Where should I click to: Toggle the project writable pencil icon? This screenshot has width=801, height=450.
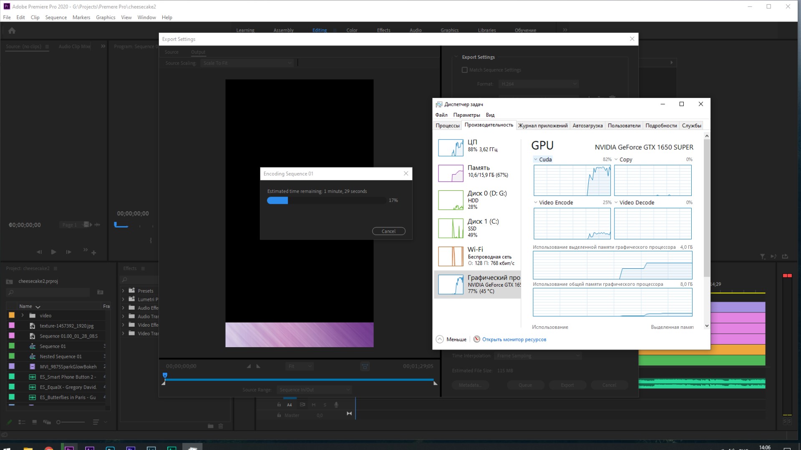(x=9, y=422)
